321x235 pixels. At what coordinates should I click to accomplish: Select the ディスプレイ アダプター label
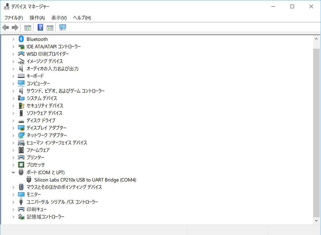[x=46, y=128]
